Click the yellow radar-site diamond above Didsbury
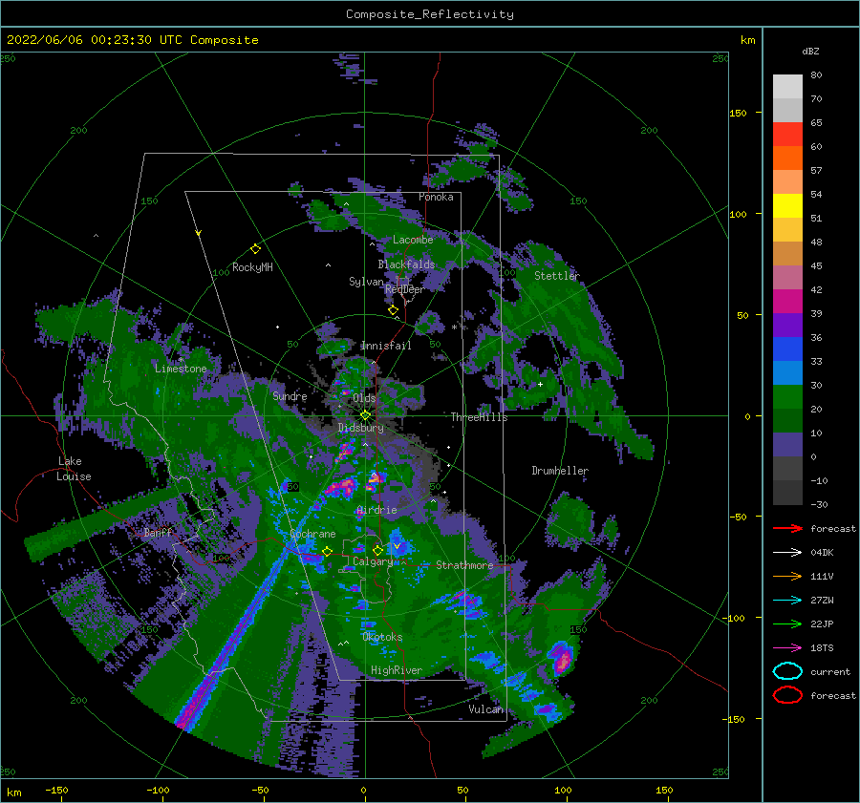 [365, 415]
